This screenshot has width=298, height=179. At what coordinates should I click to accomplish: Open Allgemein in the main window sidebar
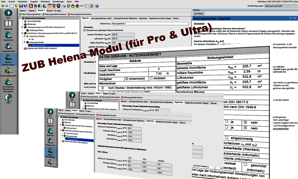tap(8, 25)
